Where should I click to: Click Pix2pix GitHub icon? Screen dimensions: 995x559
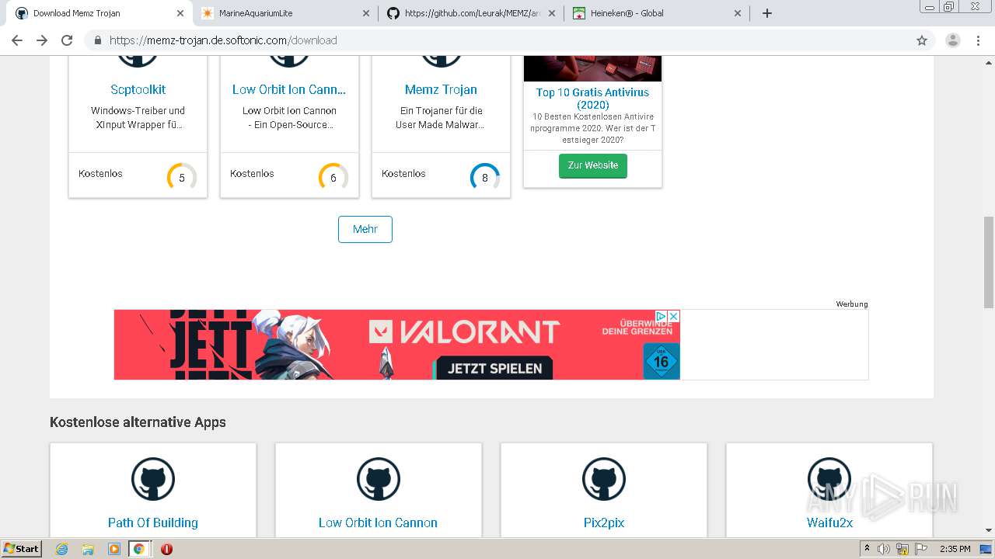[x=604, y=479]
